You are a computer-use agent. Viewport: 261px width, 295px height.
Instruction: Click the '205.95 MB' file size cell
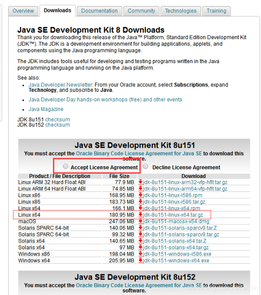click(121, 261)
